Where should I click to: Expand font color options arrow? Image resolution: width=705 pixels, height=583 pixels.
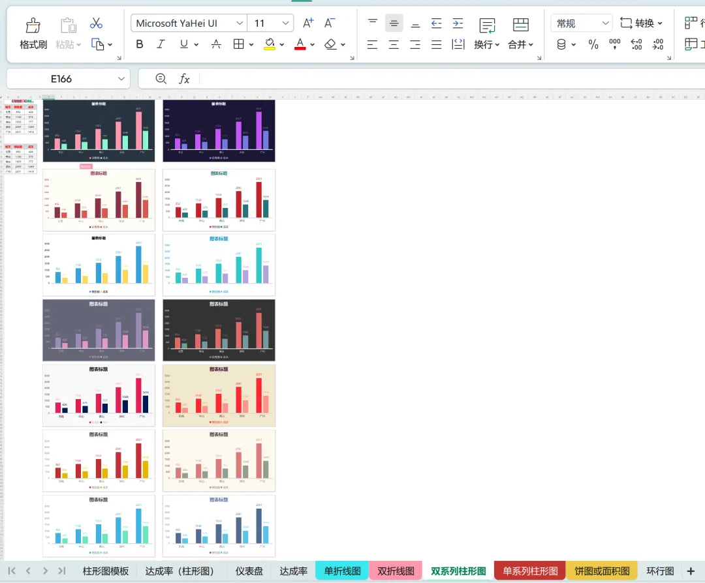312,44
